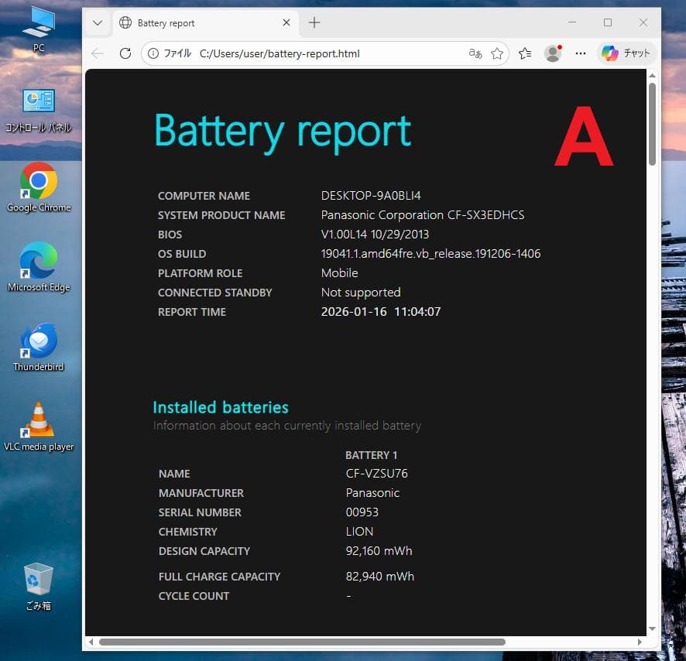The height and width of the screenshot is (661, 686).
Task: Open a new tab with plus button
Action: coord(314,23)
